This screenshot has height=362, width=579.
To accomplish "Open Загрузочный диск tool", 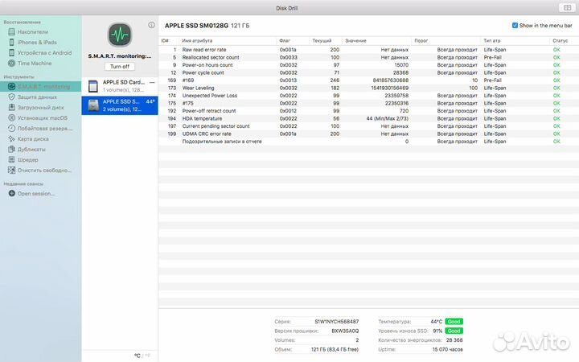I will point(41,108).
